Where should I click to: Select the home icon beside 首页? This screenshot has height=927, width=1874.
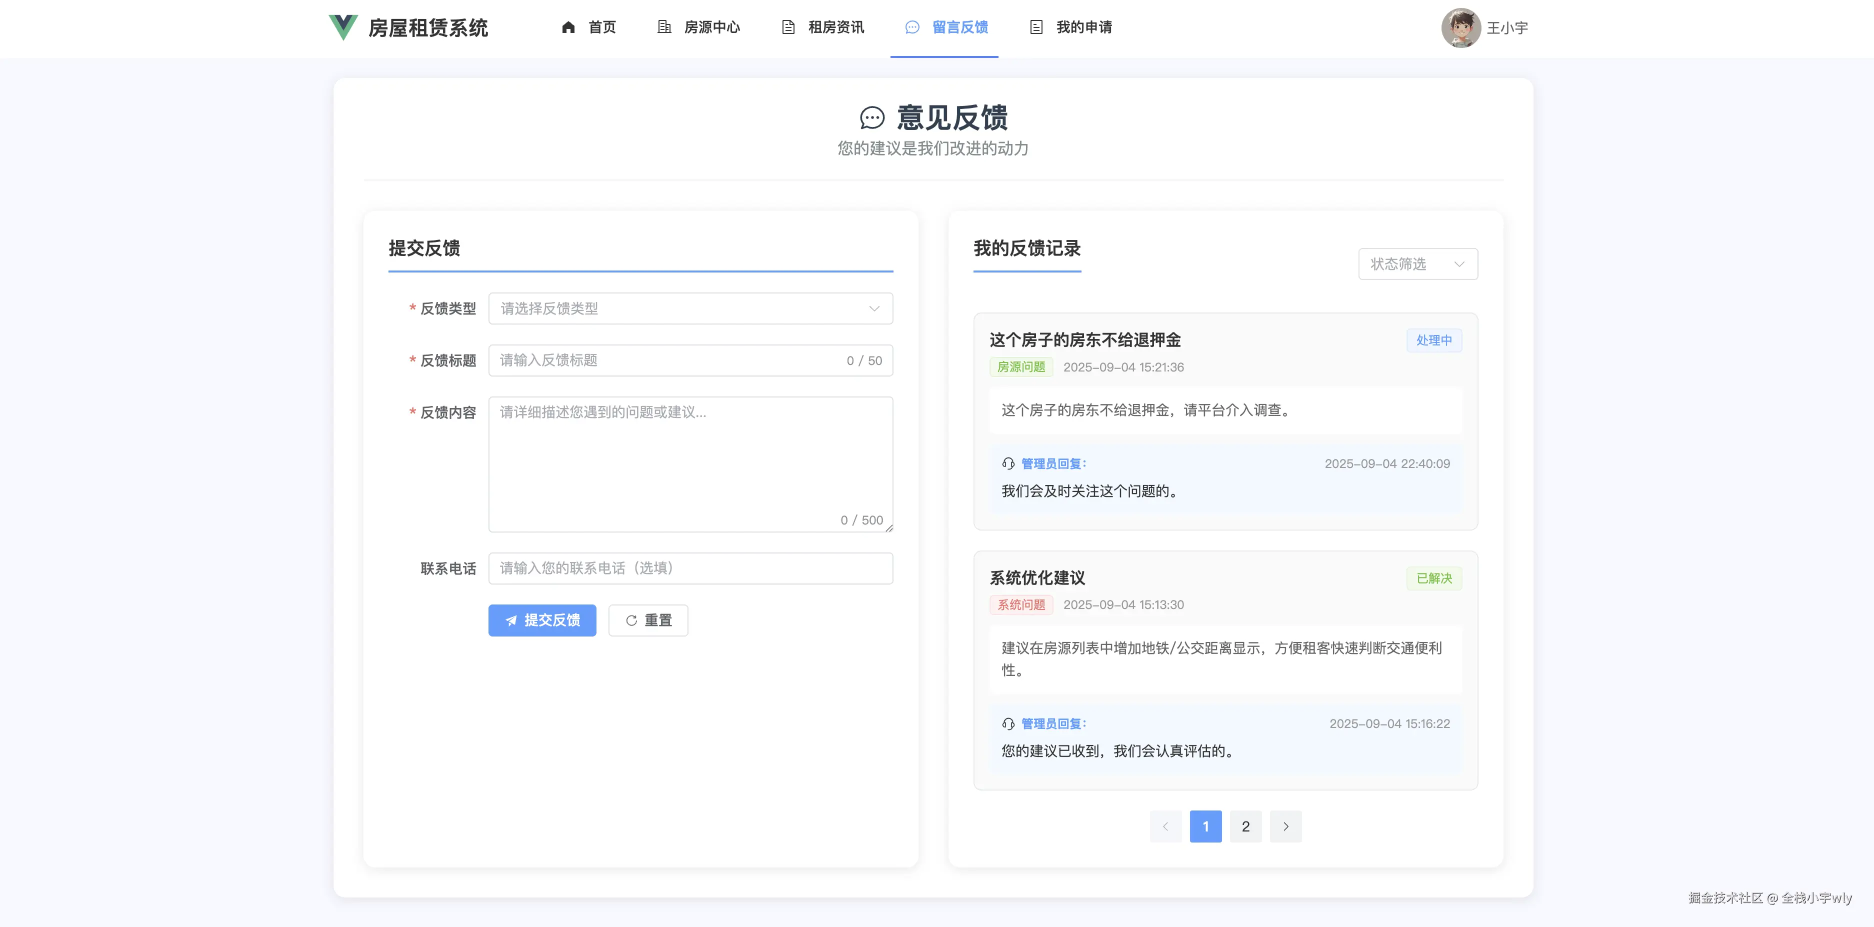(x=568, y=27)
